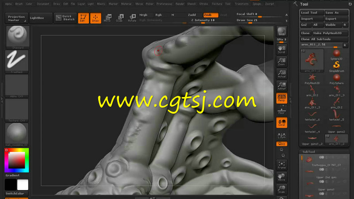Enable Rgb painting mode
Viewport: 354px width, 199px height.
(158, 15)
